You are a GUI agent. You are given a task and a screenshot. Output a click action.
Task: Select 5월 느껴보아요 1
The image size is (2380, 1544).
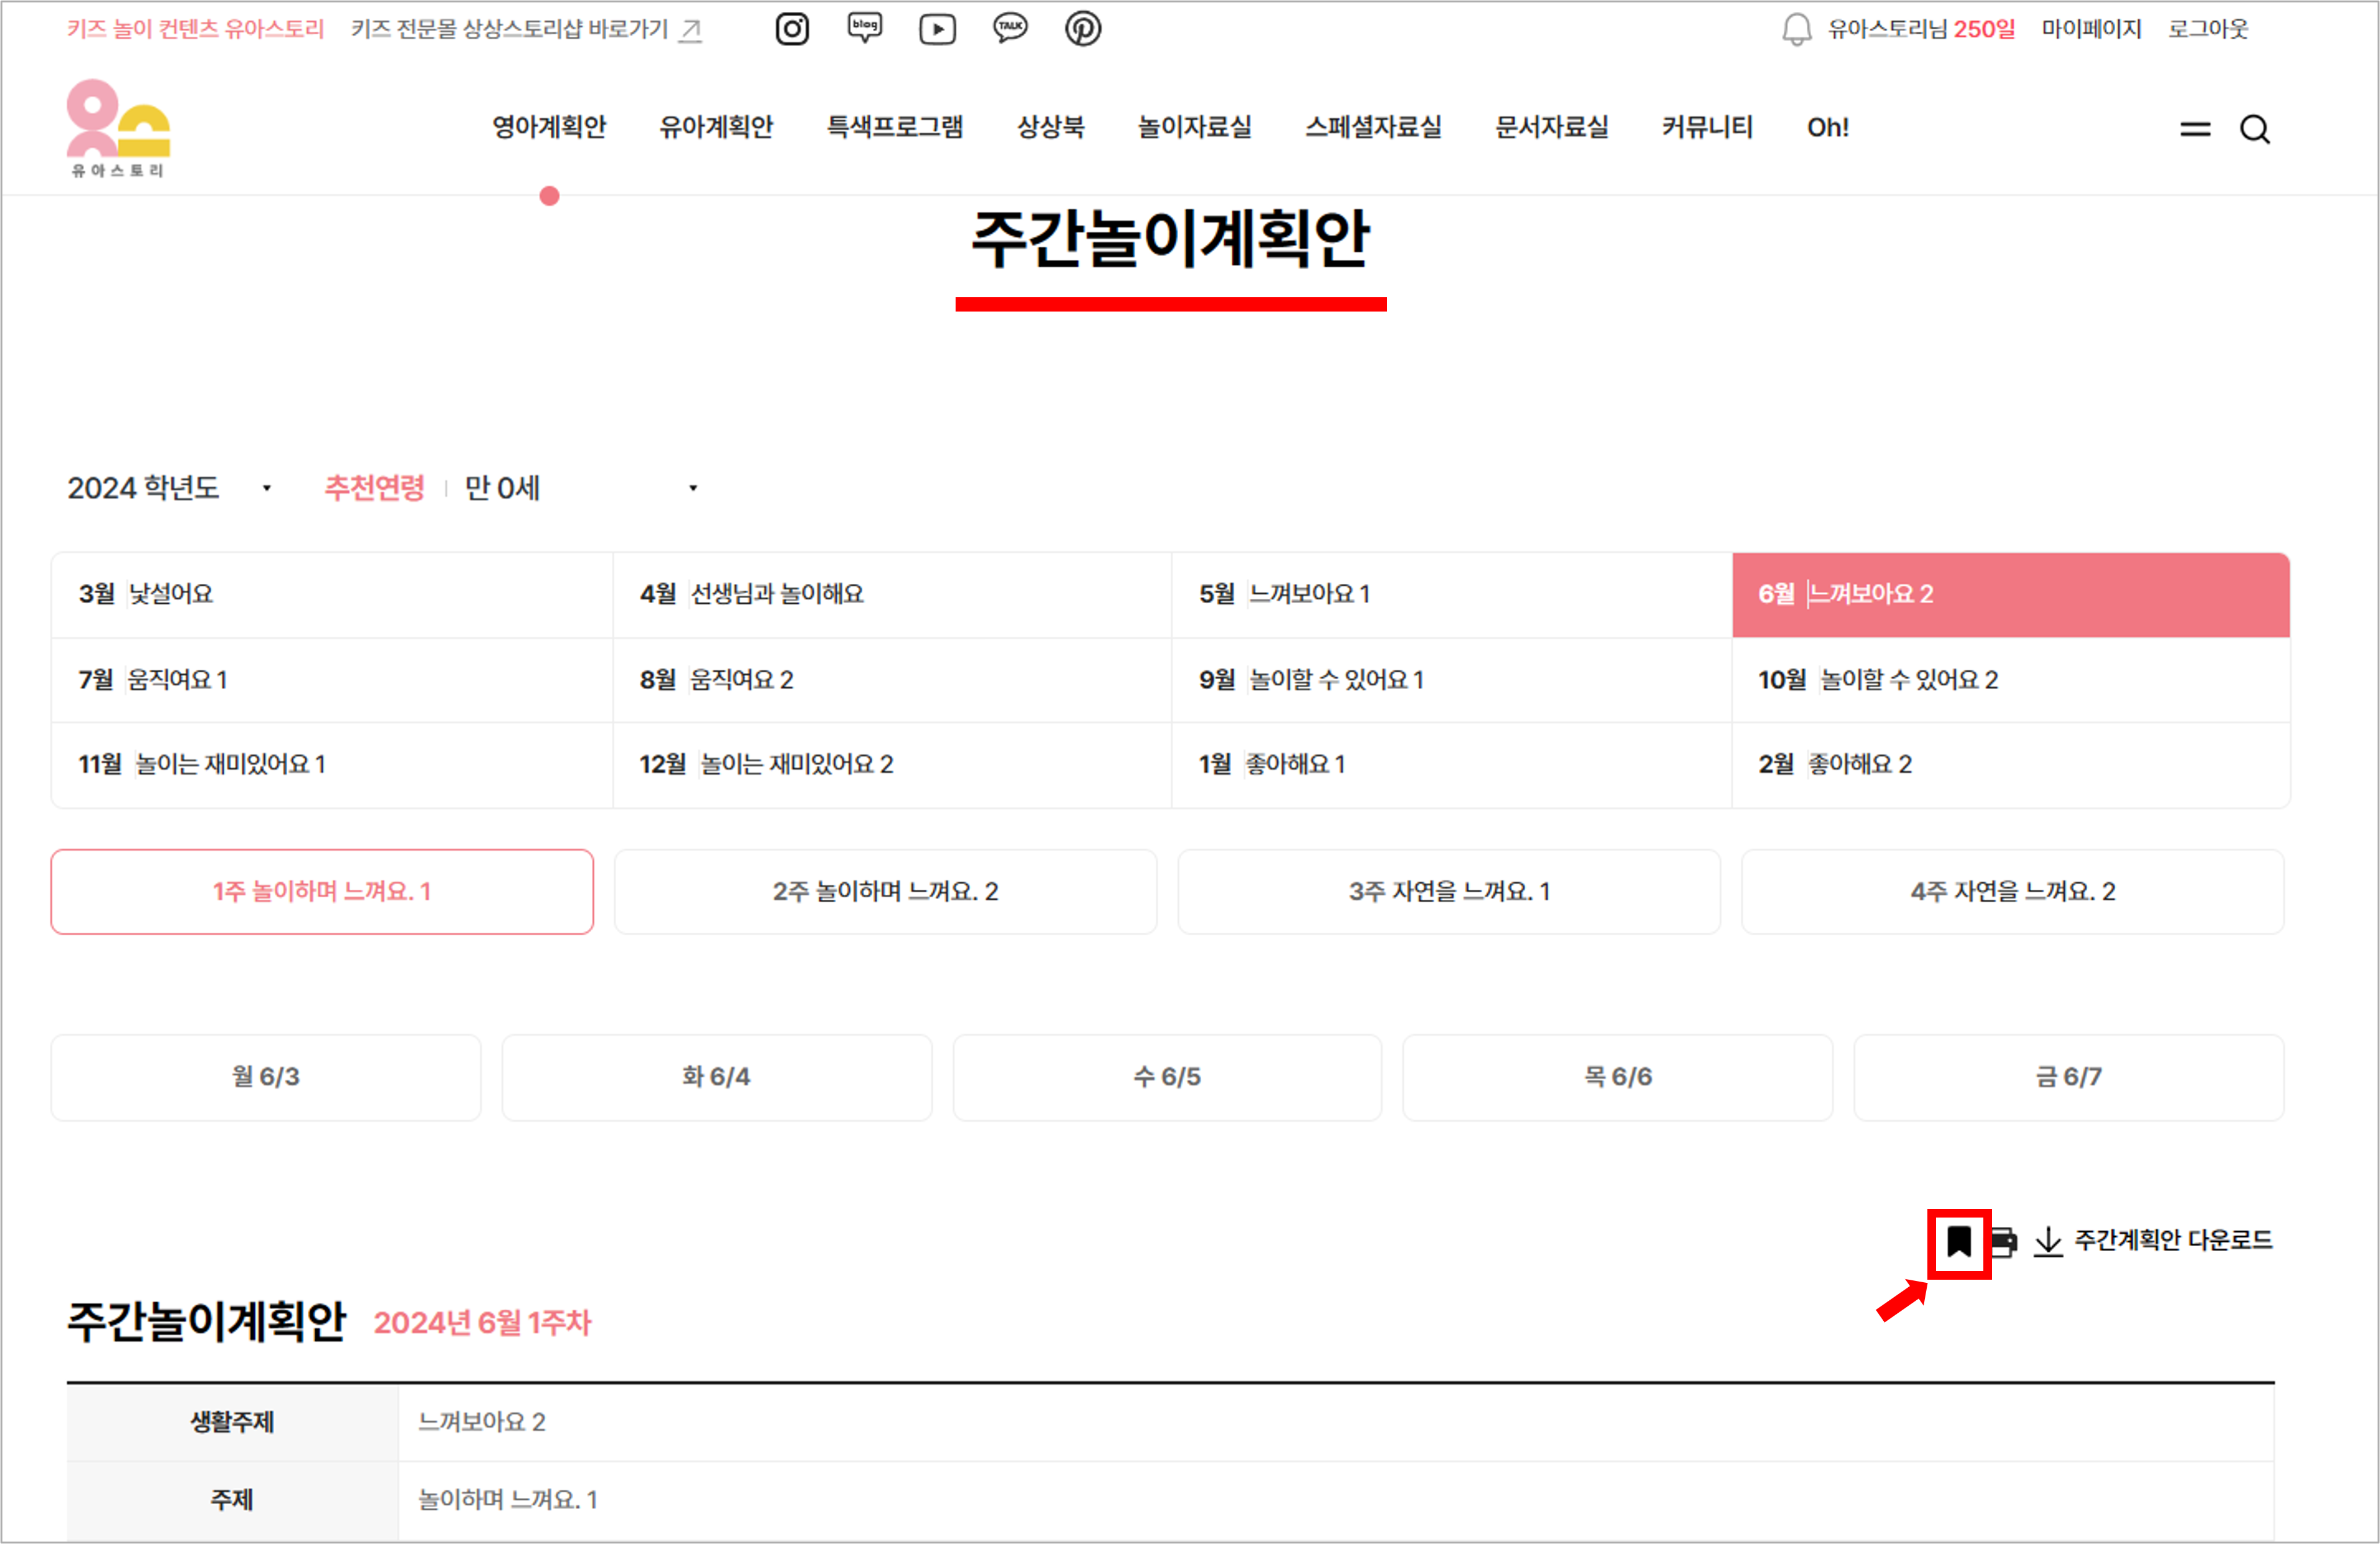(x=1452, y=595)
